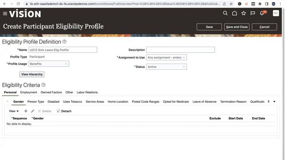285x160 pixels.
Task: Click the Edit pencil icon
Action: [33, 111]
